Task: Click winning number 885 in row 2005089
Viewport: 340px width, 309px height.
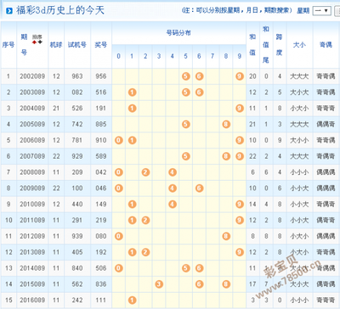Action: point(101,124)
